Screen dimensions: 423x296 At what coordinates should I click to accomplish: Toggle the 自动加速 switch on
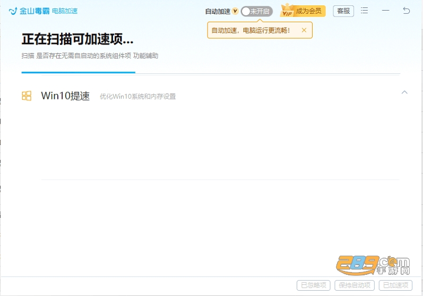tap(256, 11)
